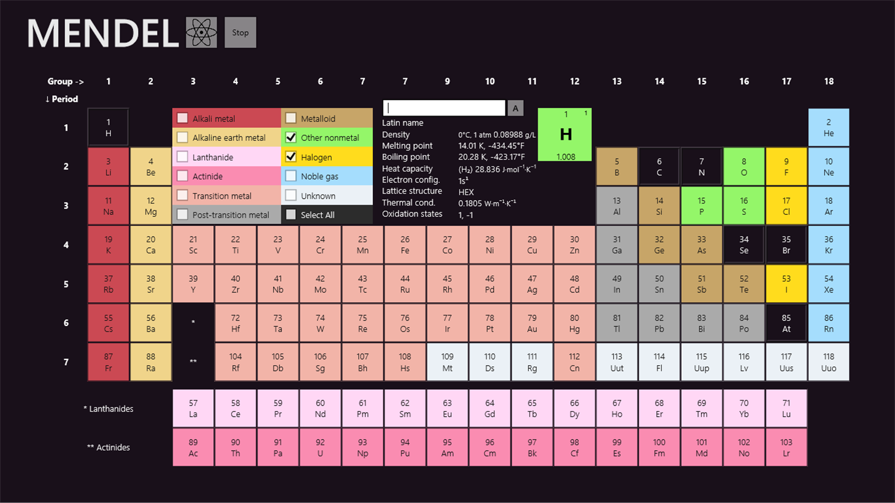
Task: Select Meitnerium tile (109 Mt)
Action: 447,362
